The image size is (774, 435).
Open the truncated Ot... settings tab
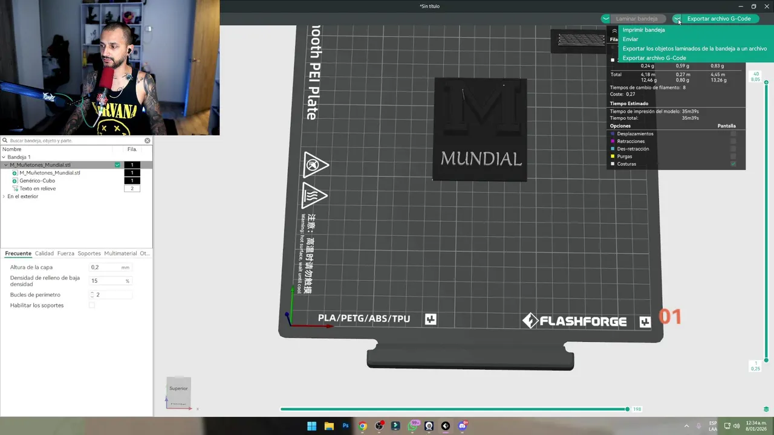coord(145,253)
